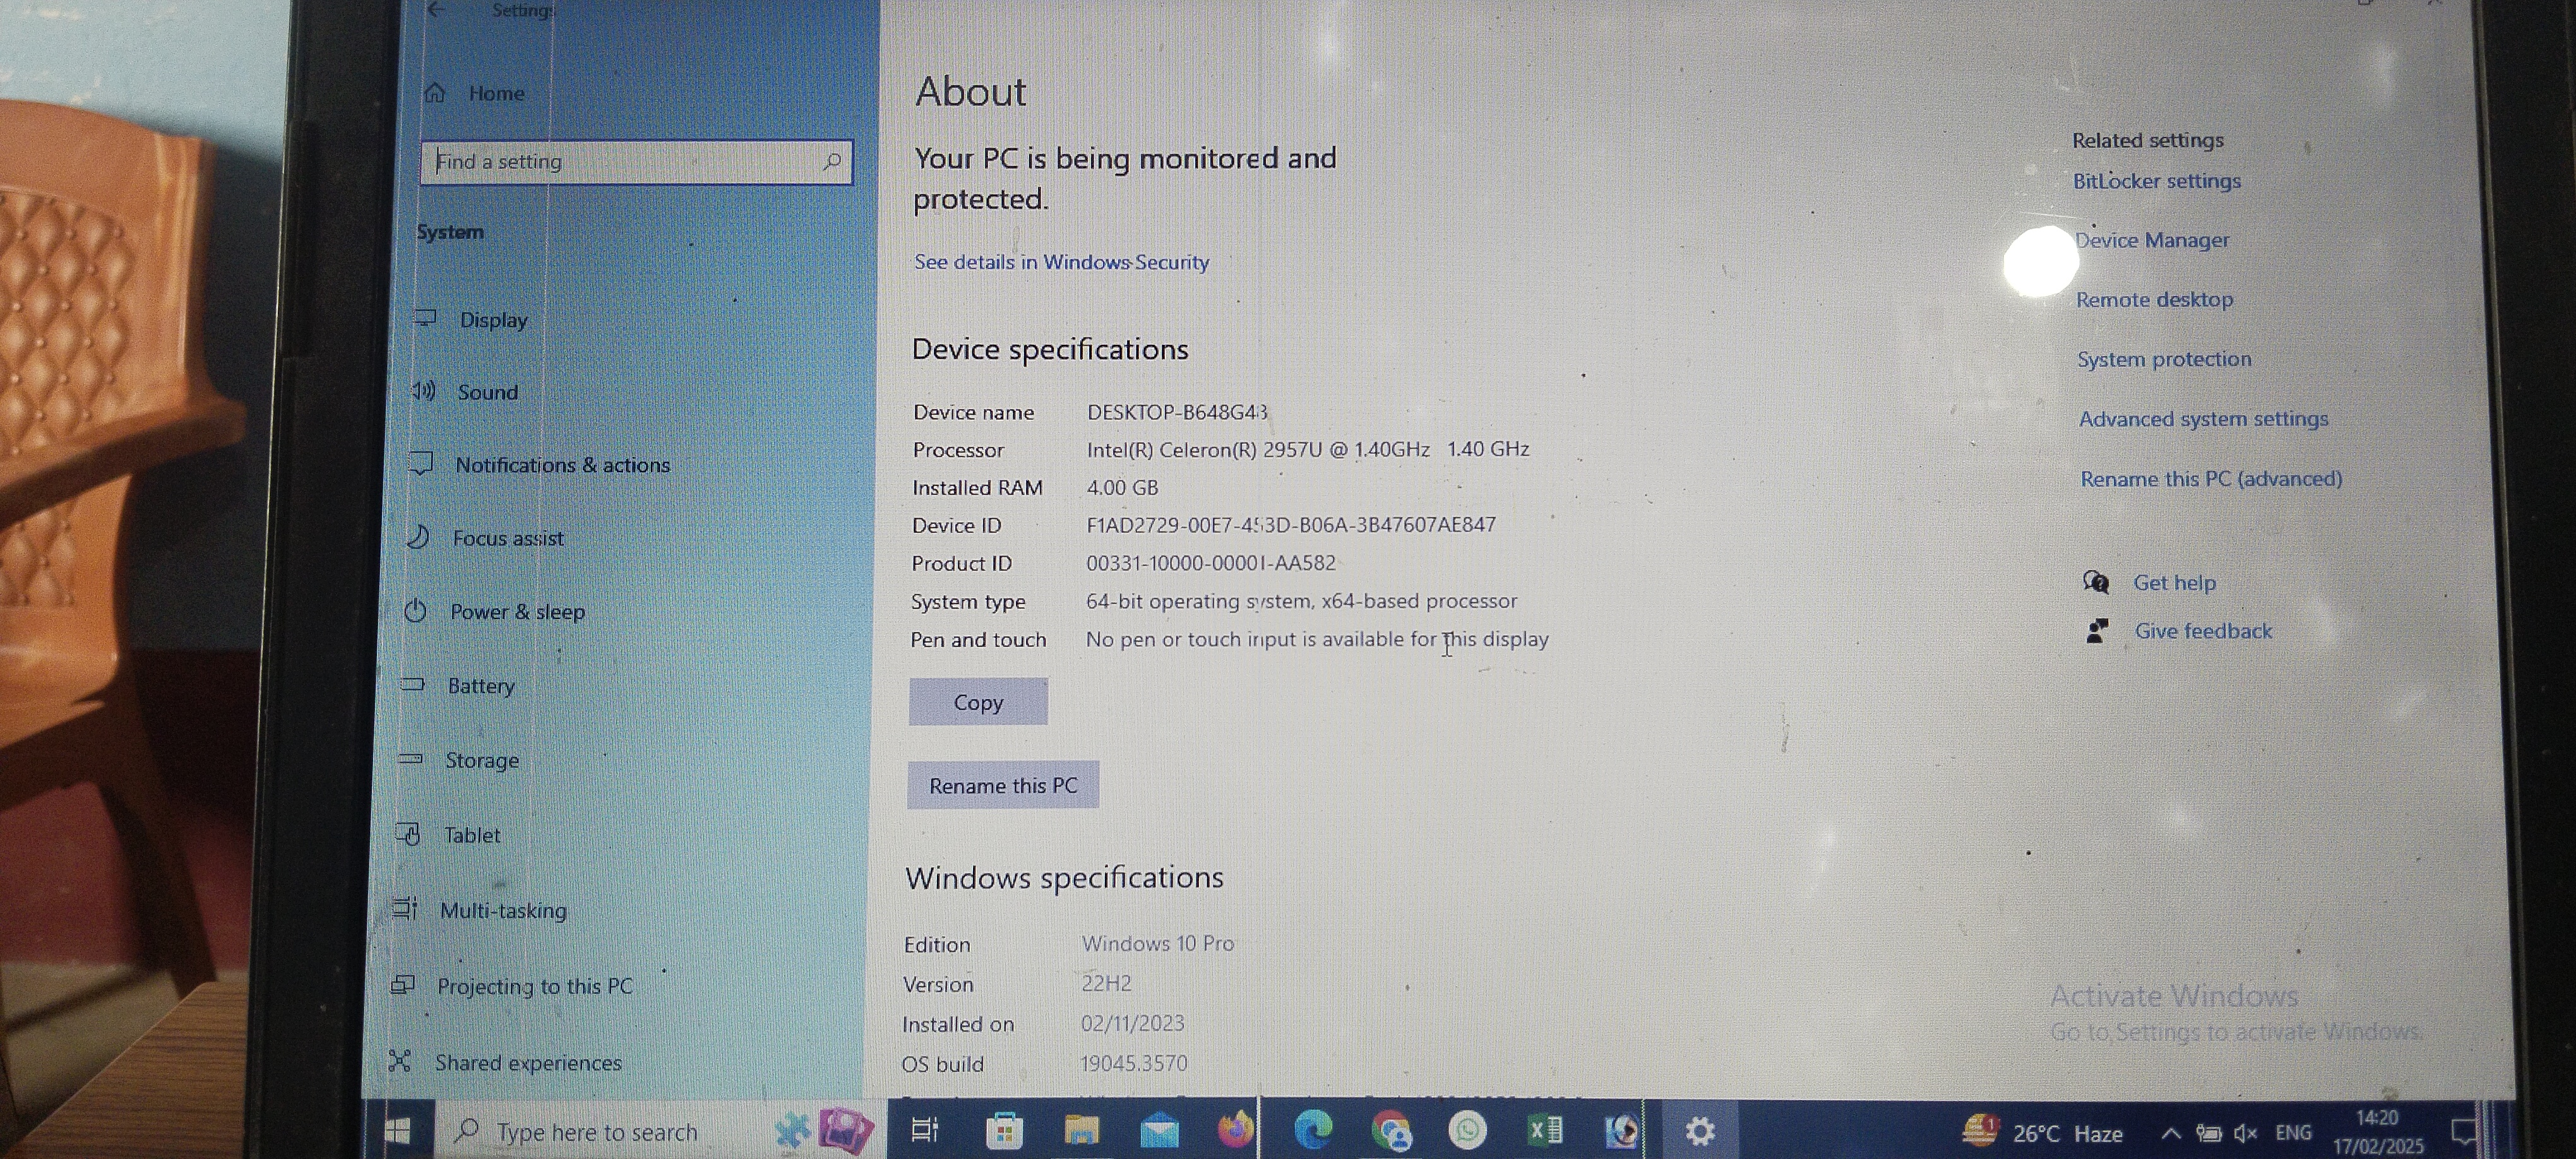
Task: Select Battery in the sidebar
Action: 458,686
